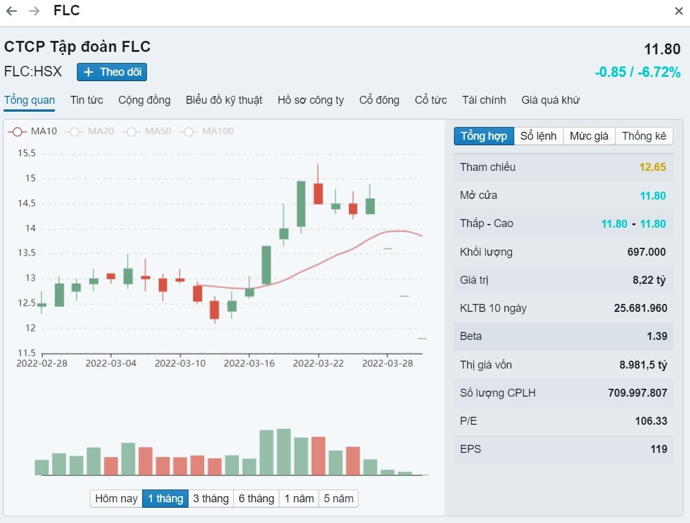The width and height of the screenshot is (690, 523).
Task: Click the 2022-02-28 date axis label
Action: click(42, 363)
